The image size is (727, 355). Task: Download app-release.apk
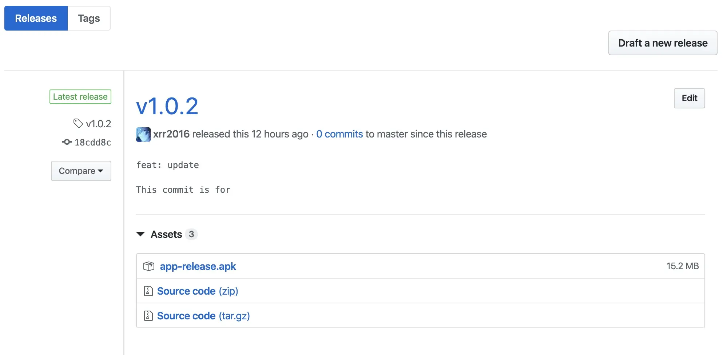(x=198, y=266)
